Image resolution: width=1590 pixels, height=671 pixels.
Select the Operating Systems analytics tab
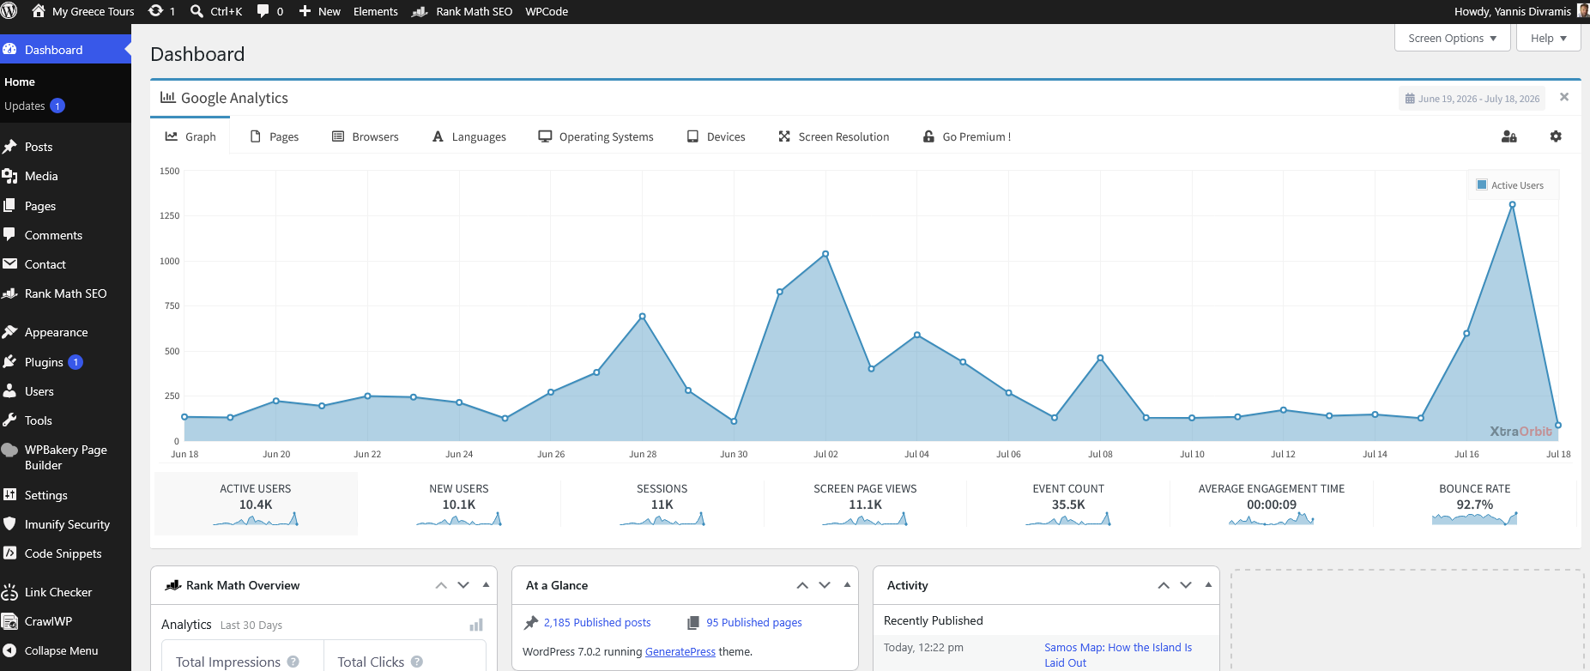point(595,136)
